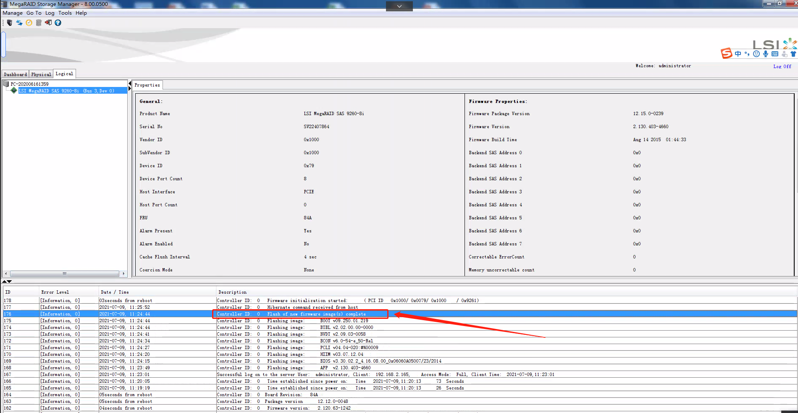The width and height of the screenshot is (798, 413).
Task: Sort log by Error Level column header
Action: [69, 292]
